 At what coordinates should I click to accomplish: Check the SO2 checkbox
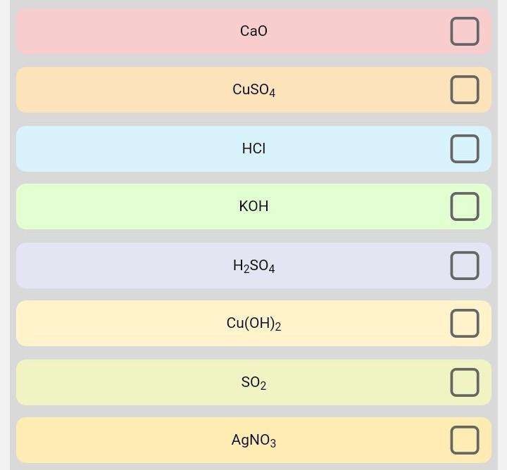[x=464, y=382]
